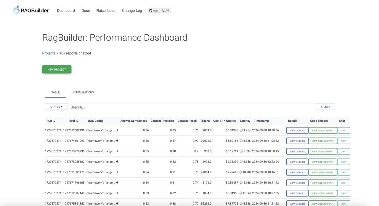View code snippet for eval 1727672007440

click(323, 194)
